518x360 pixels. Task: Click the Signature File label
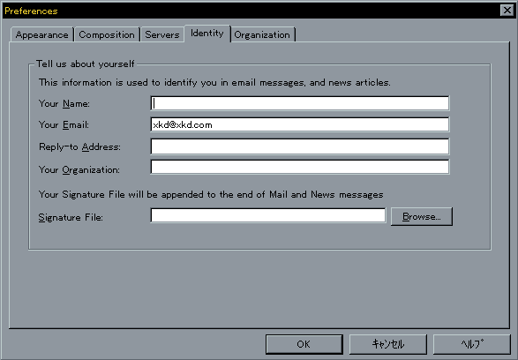pyautogui.click(x=71, y=217)
